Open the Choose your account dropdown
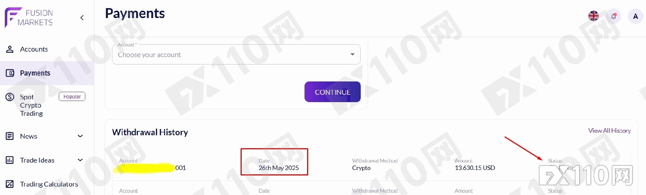The image size is (646, 195). 236,55
